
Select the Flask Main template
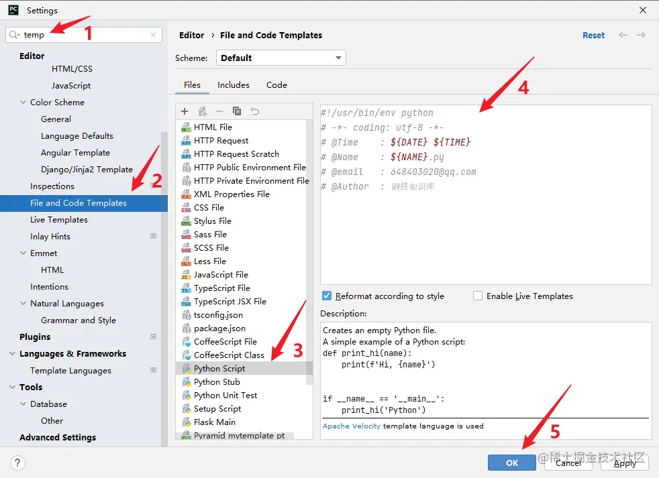click(x=214, y=422)
